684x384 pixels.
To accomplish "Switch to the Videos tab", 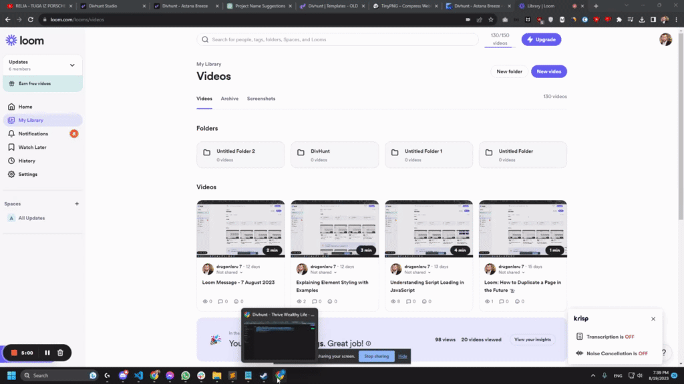I will point(204,99).
